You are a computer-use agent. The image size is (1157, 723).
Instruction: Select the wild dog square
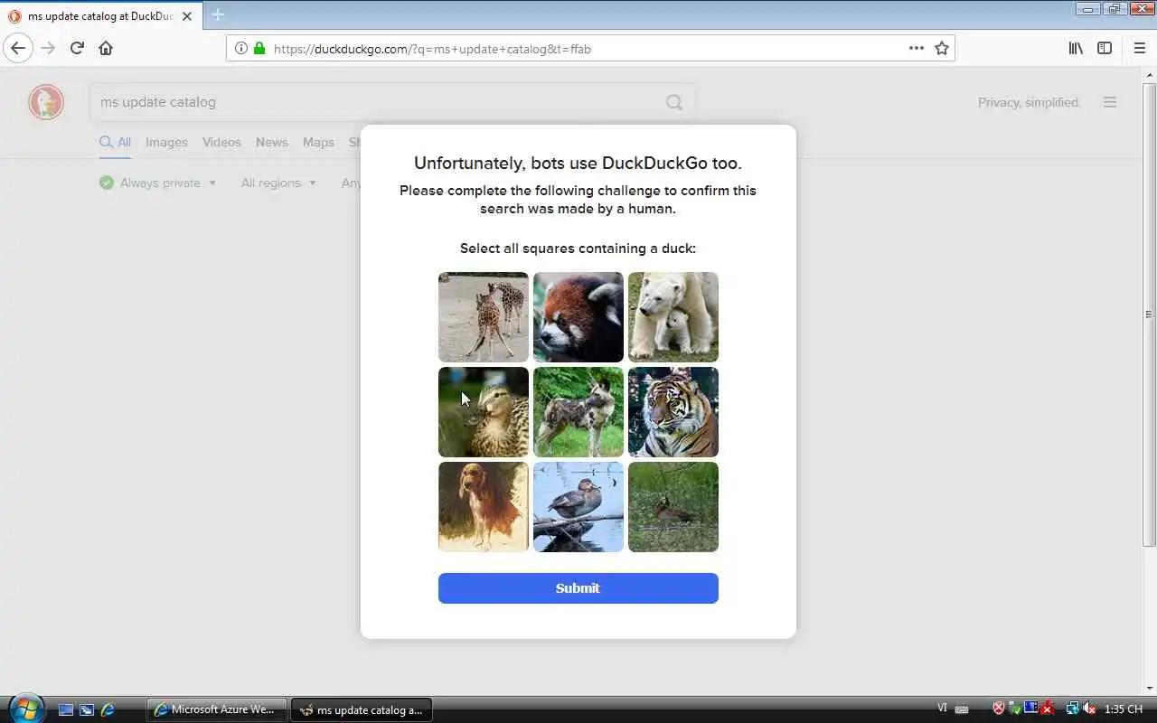(578, 412)
